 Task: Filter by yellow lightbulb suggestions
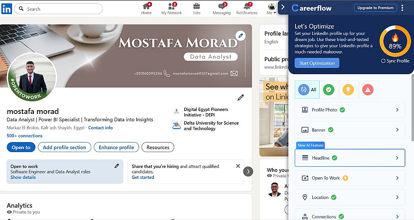[348, 90]
